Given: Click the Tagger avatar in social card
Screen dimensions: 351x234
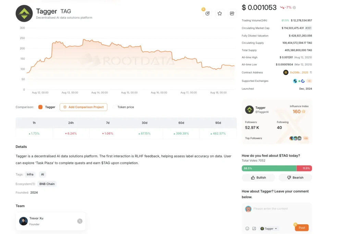Looking at the screenshot, I should click(x=250, y=110).
